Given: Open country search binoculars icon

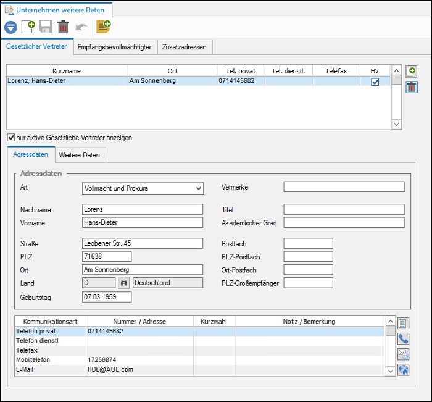Looking at the screenshot, I should [x=124, y=283].
